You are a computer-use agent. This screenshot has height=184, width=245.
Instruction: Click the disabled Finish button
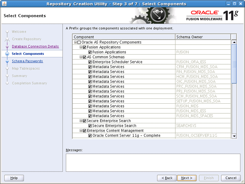click(x=209, y=178)
